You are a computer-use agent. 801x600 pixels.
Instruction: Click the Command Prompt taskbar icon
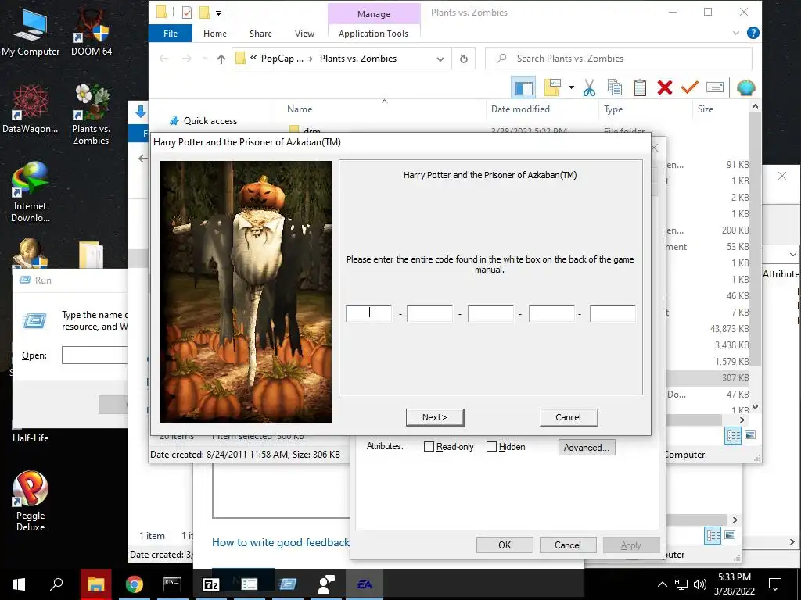(172, 584)
